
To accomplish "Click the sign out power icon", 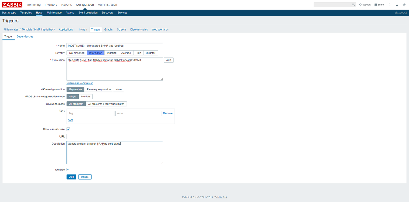I will pos(404,5).
